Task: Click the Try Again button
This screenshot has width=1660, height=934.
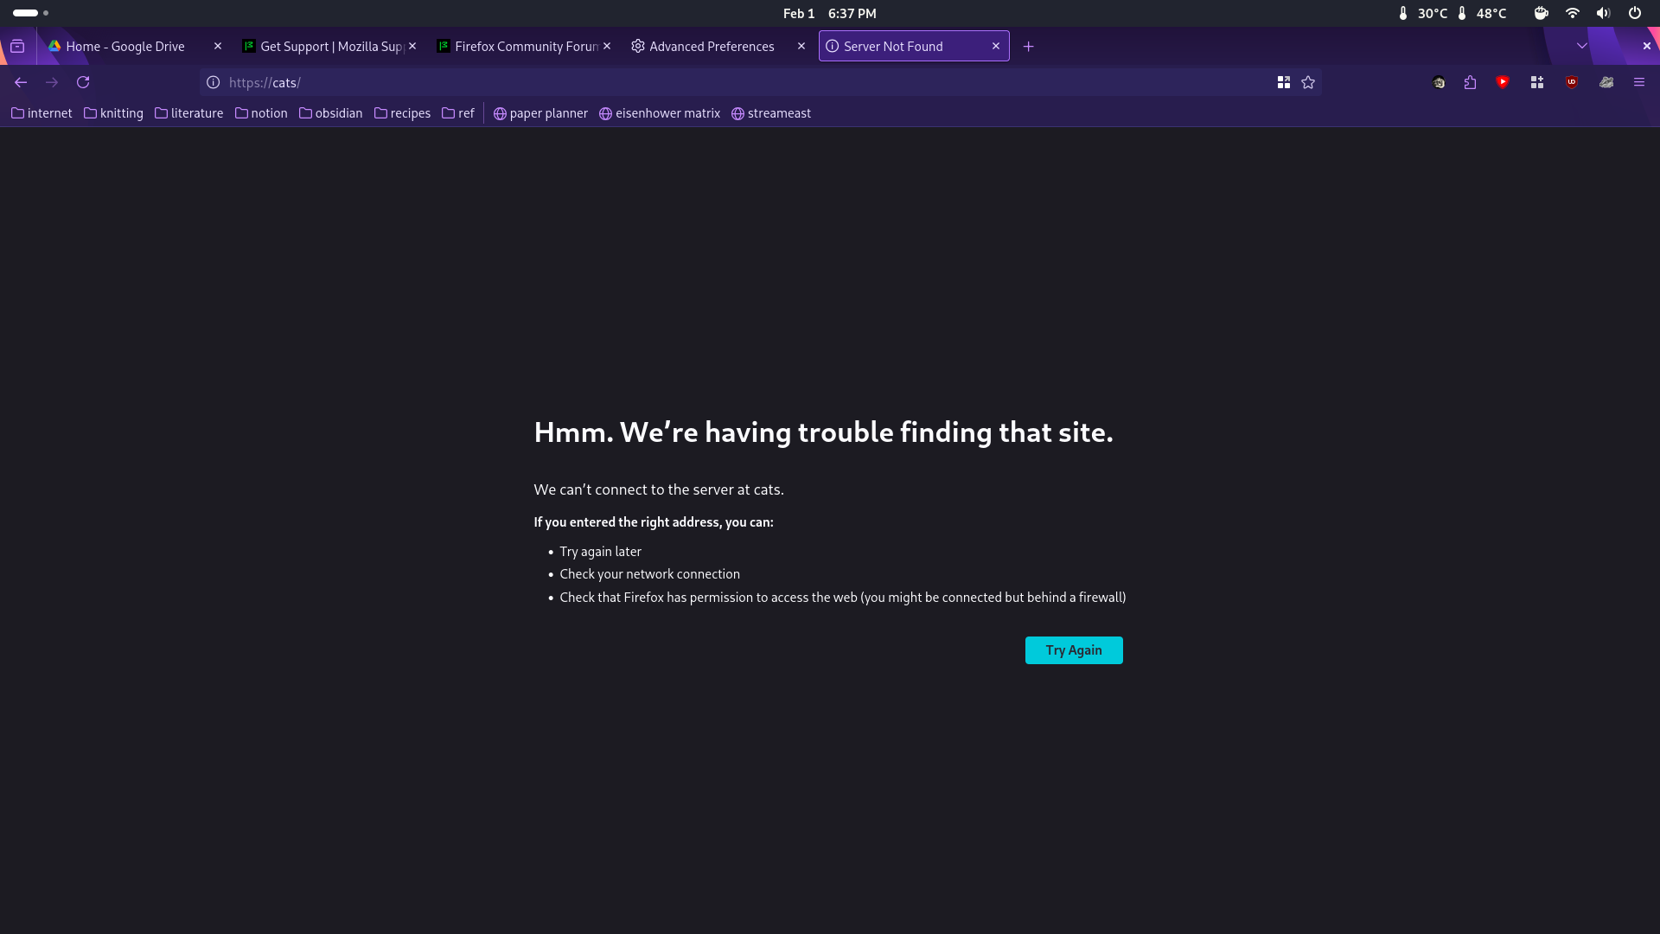Action: [x=1074, y=650]
